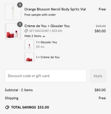
Task: Click the Set Discount tag icon
Action: [x=26, y=31]
